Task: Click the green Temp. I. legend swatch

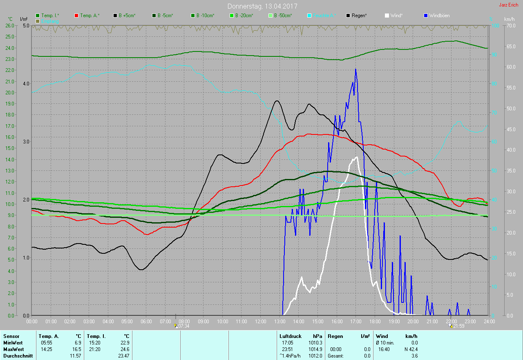Action: click(x=38, y=16)
